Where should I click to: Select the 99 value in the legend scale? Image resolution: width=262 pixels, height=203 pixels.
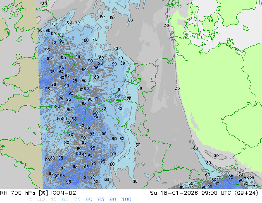113,200
